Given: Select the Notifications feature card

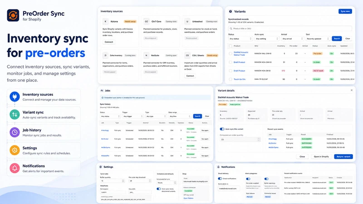Looking at the screenshot, I should pyautogui.click(x=44, y=168).
